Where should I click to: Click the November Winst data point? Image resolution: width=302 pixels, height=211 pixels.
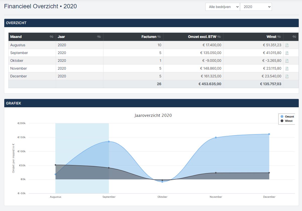[216, 173]
